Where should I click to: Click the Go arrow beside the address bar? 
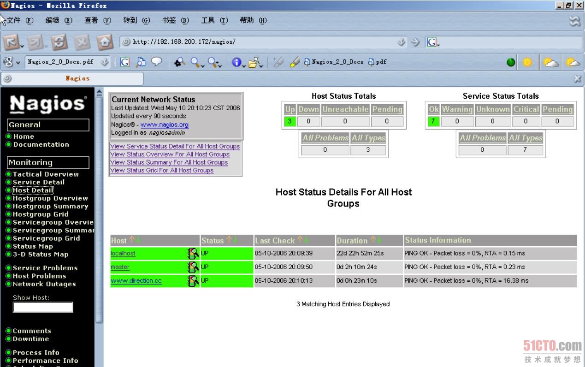click(x=415, y=42)
